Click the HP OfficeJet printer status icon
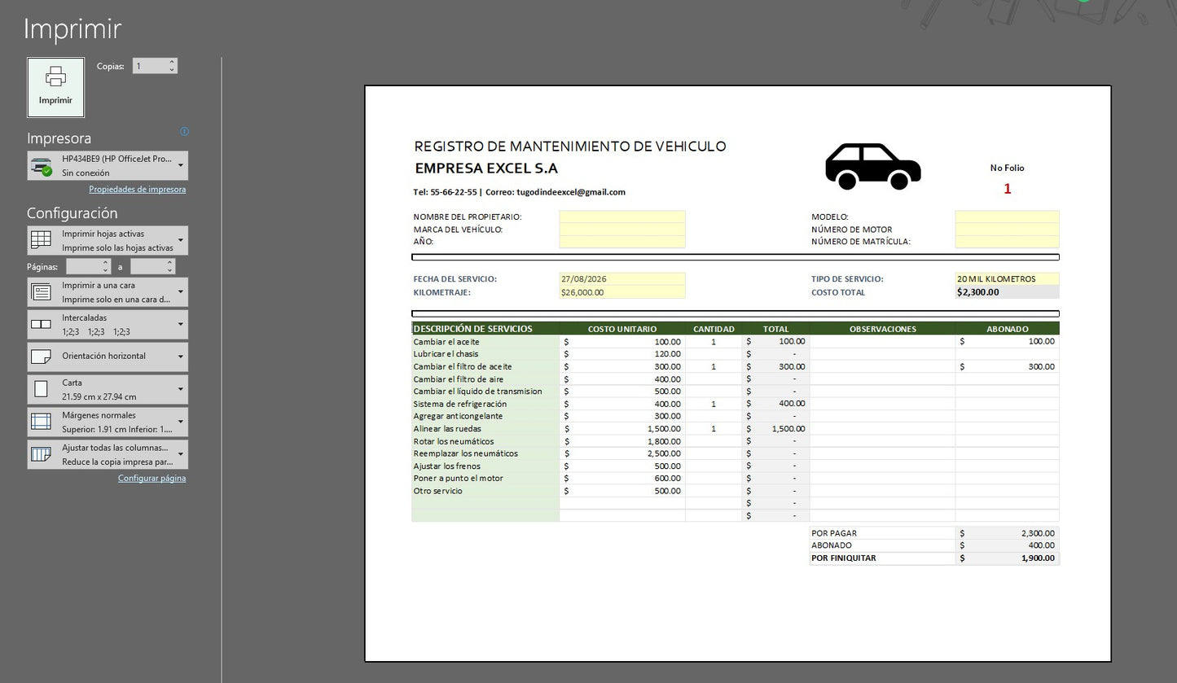The image size is (1177, 683). 42,166
